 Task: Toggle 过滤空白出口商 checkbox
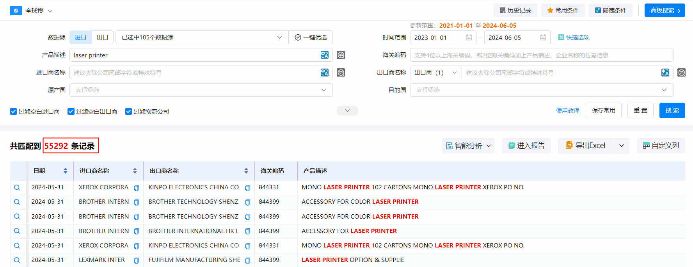pos(71,112)
